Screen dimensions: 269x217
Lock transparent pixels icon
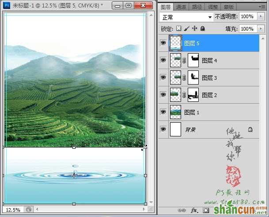tap(178, 28)
